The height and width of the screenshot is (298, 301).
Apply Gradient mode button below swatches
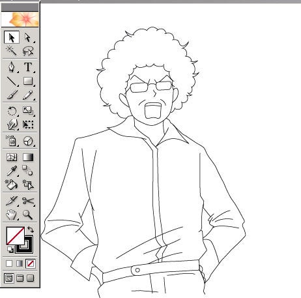tap(20, 263)
